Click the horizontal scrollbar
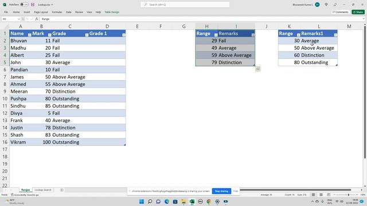 pyautogui.click(x=295, y=190)
